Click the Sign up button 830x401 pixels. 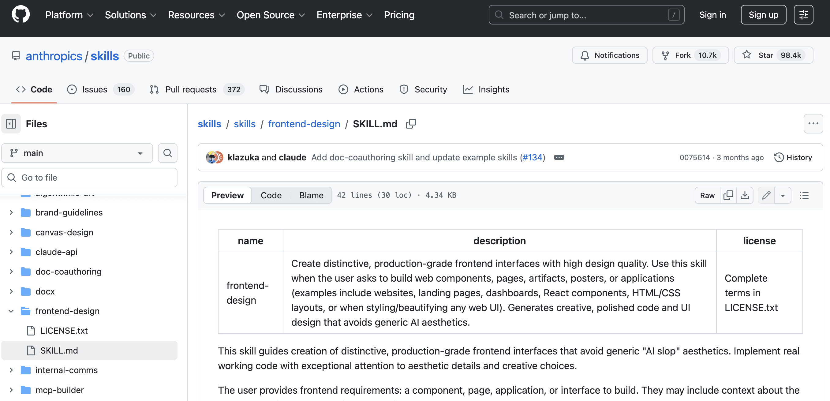pos(763,15)
